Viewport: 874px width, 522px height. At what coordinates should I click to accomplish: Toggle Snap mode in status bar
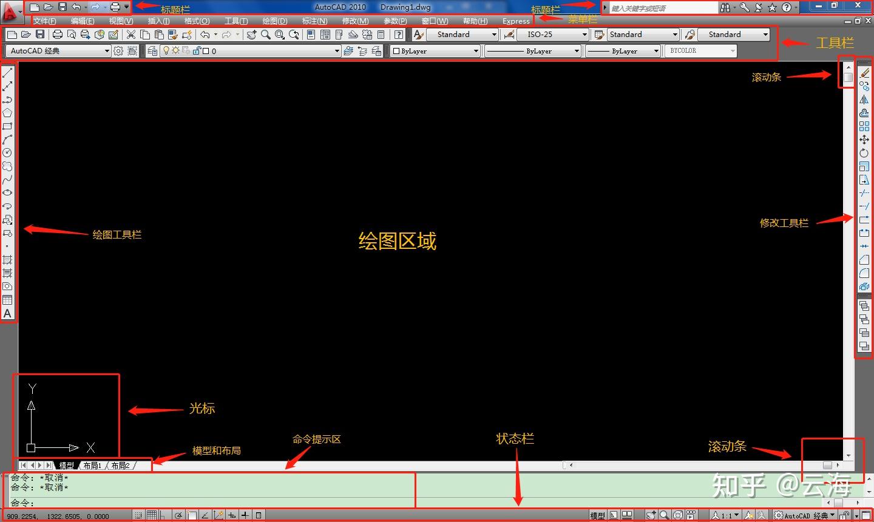pos(138,515)
